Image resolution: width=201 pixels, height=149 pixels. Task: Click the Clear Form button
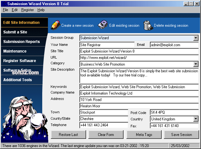pyautogui.click(x=106, y=135)
